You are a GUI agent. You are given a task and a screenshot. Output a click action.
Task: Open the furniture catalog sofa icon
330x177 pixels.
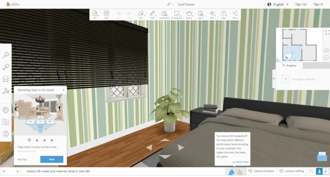click(x=6, y=79)
